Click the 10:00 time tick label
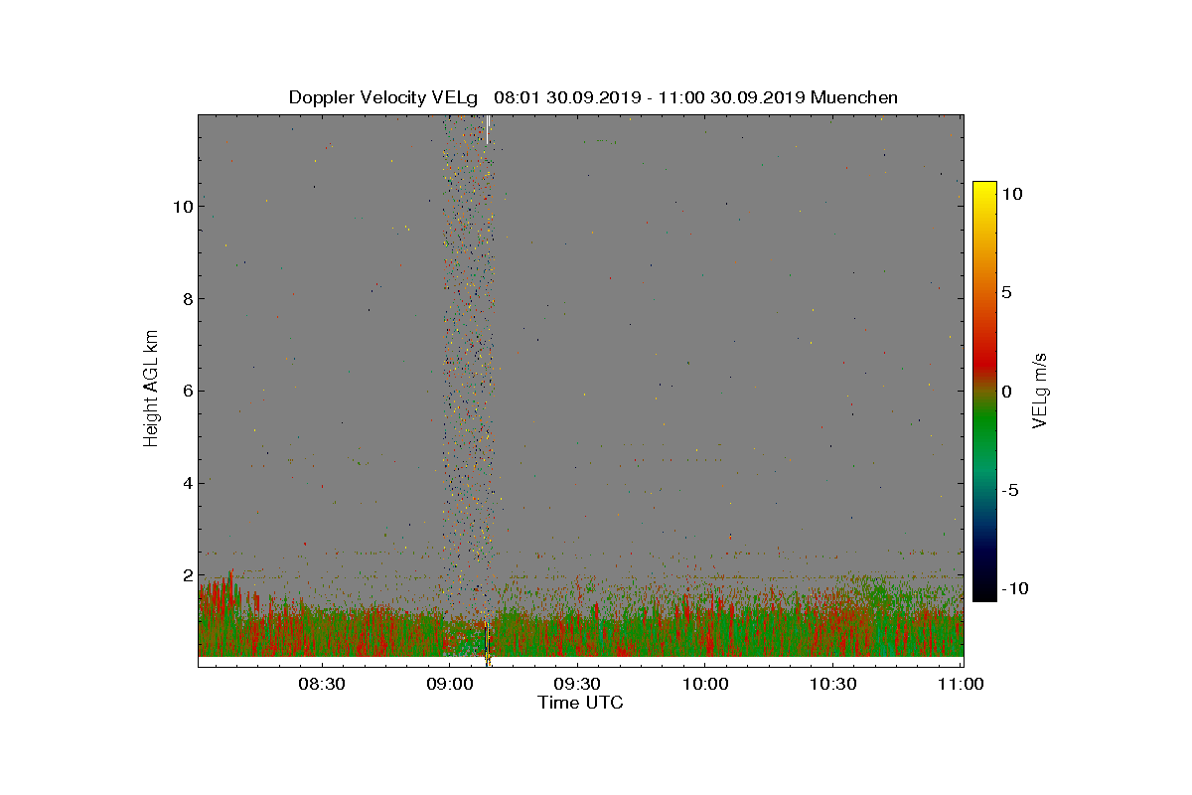 (x=705, y=685)
